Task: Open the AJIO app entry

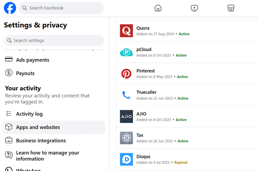Action: (x=187, y=117)
